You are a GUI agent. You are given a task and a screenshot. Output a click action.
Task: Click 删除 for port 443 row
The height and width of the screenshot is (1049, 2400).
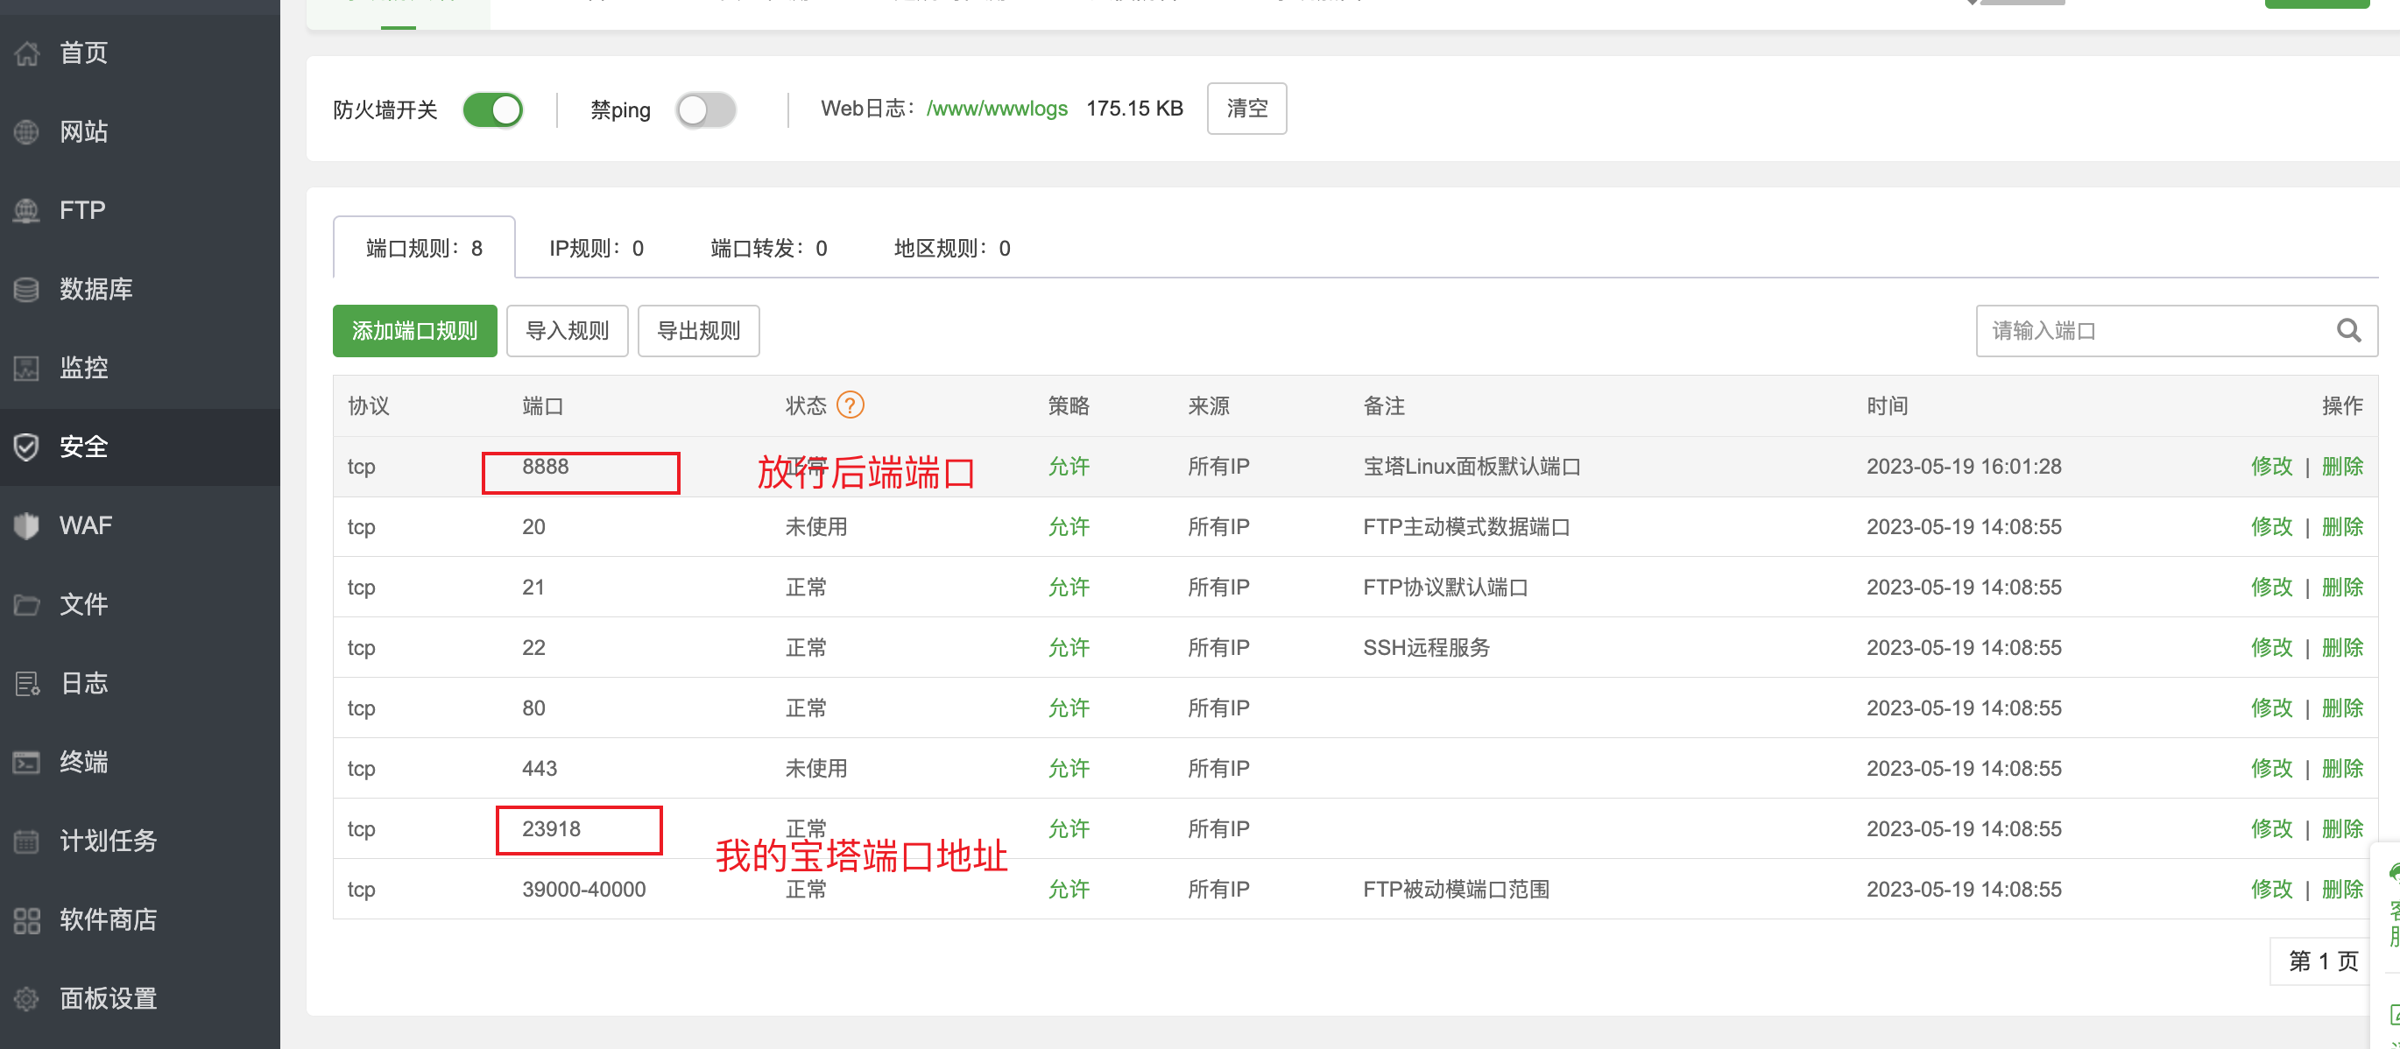pos(2342,769)
